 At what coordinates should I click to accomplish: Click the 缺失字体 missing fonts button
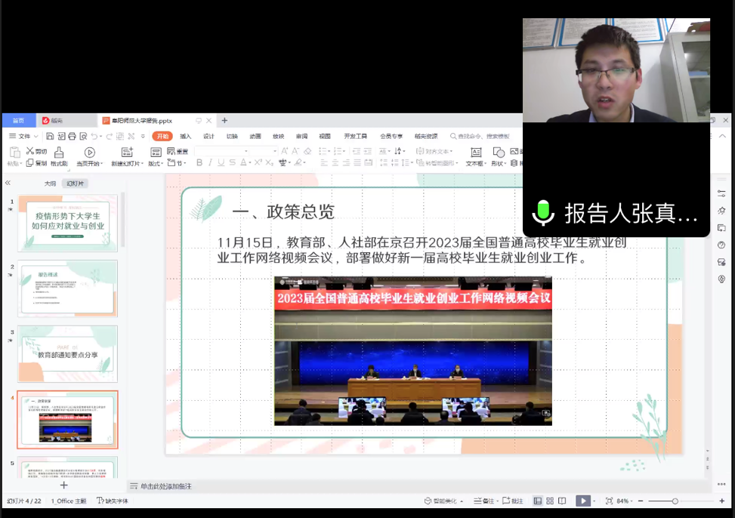(113, 501)
